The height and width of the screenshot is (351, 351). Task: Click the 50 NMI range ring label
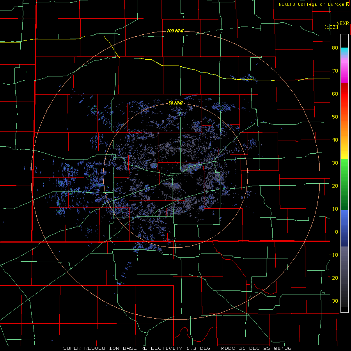click(x=176, y=103)
